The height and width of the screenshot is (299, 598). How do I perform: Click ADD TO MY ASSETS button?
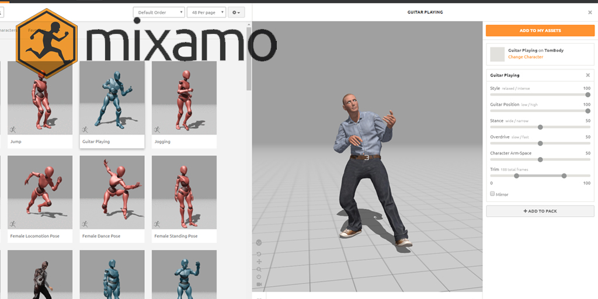coord(540,30)
